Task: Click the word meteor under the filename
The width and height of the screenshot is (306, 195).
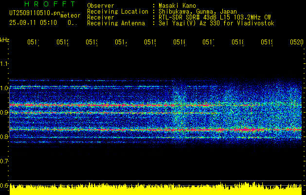Action: coord(71,16)
